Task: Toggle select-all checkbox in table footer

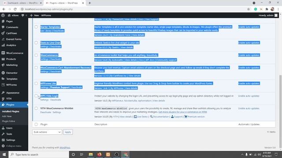Action: coord(36,124)
